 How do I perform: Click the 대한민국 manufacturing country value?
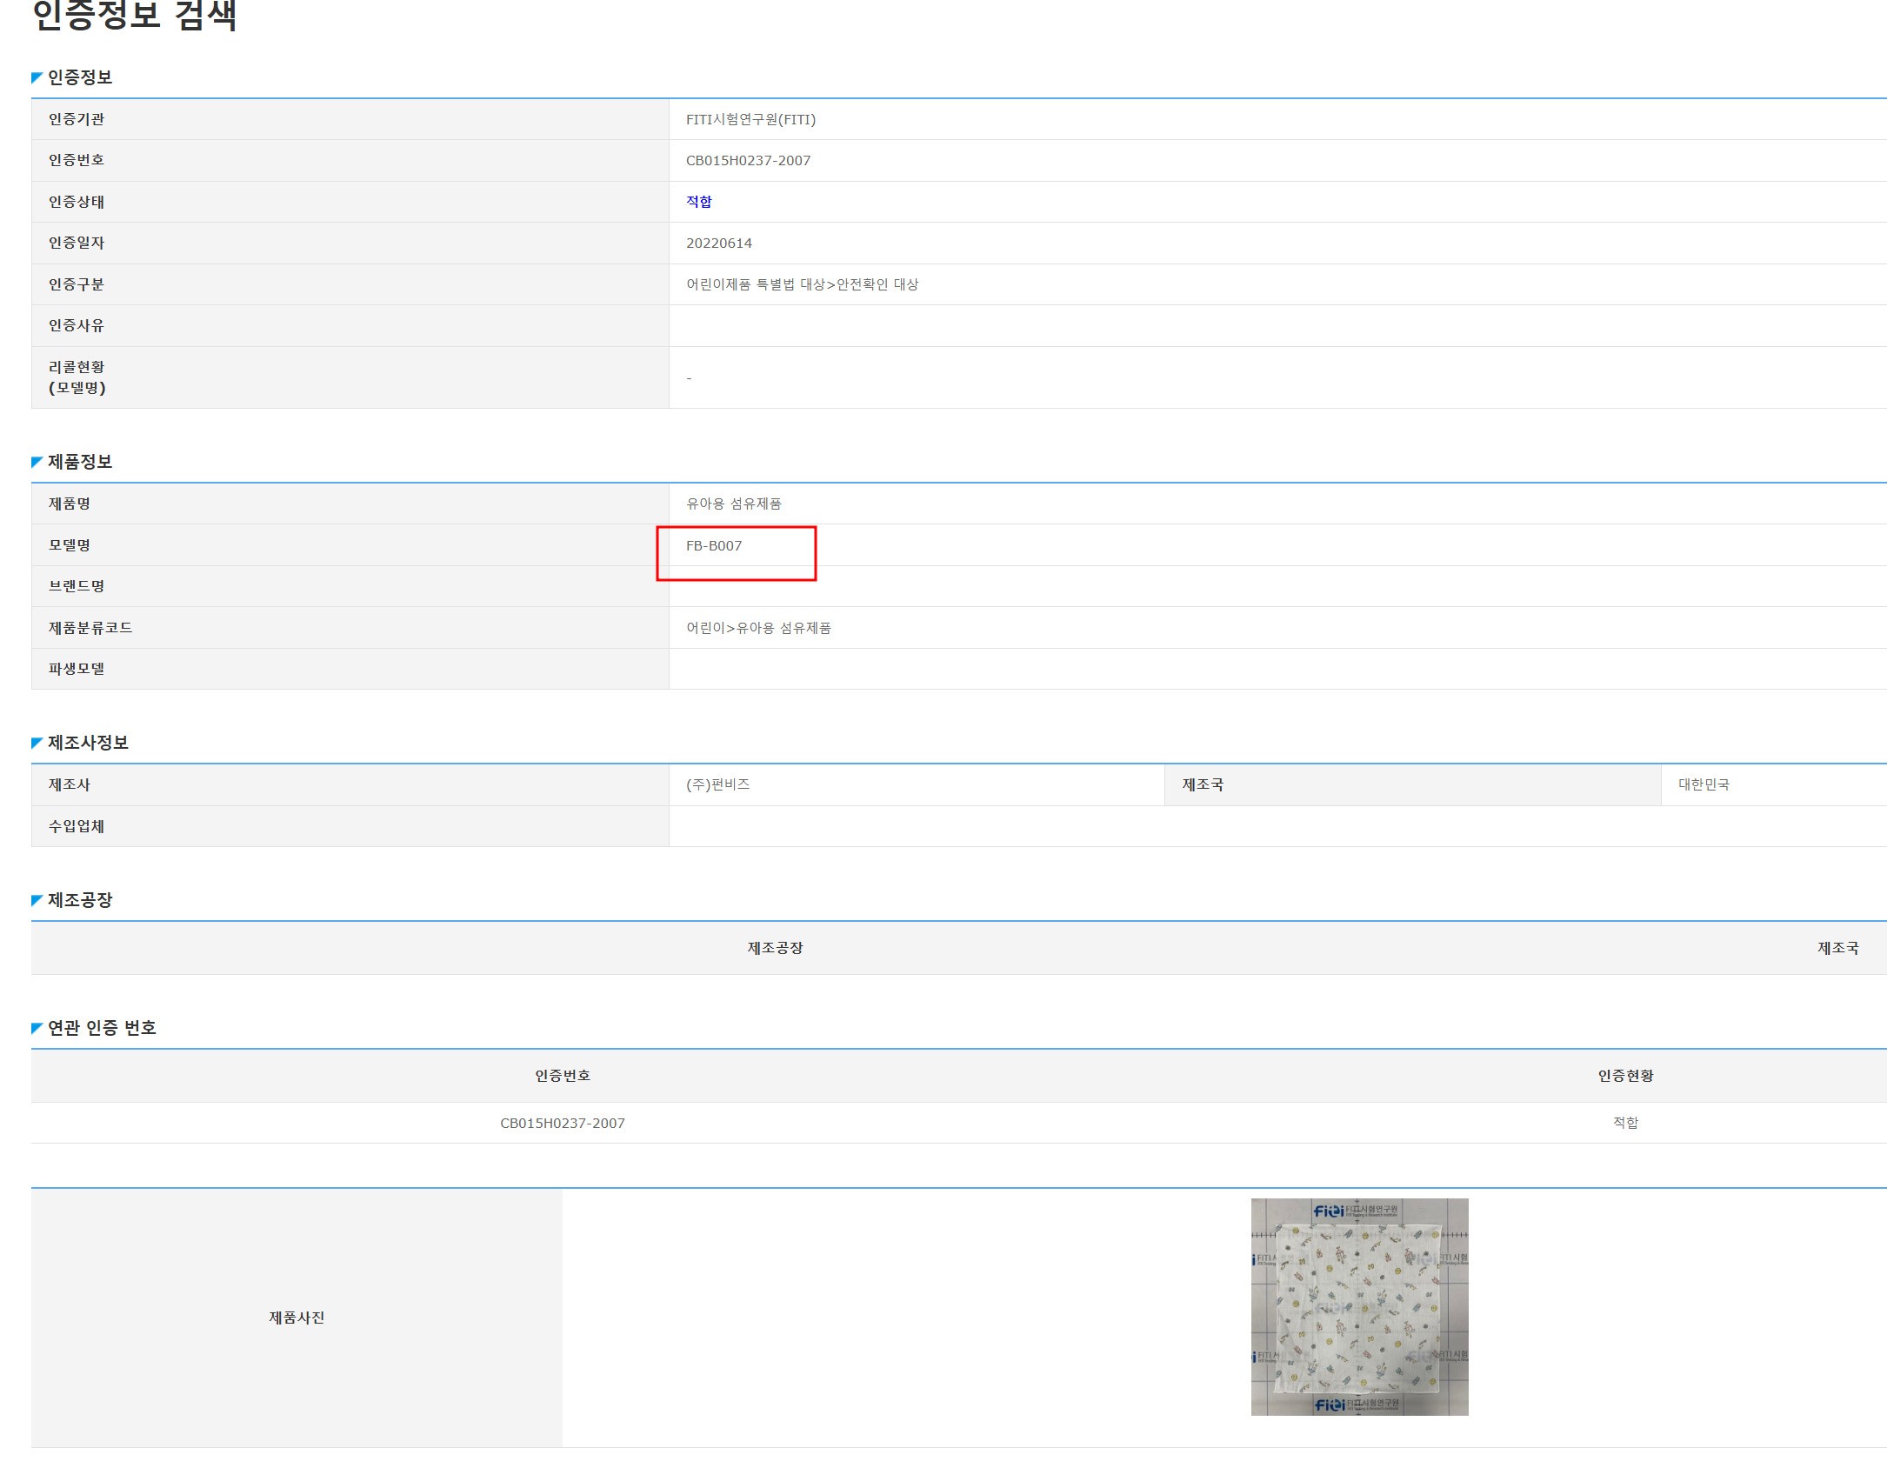[x=1703, y=785]
